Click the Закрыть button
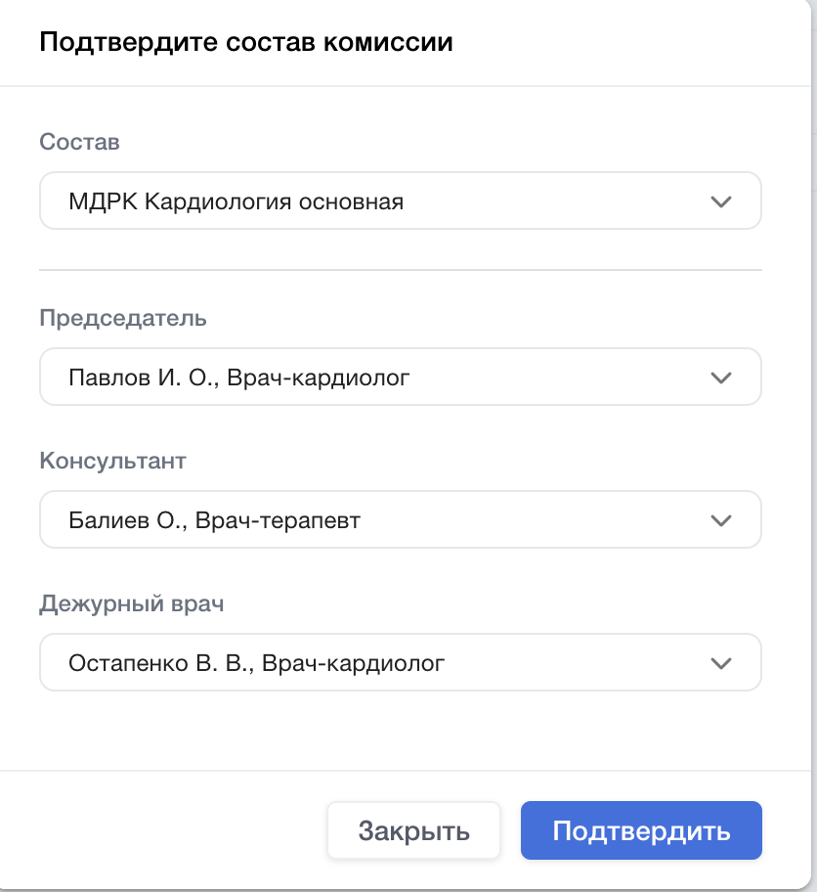Screen dimensions: 817x892 coord(413,831)
